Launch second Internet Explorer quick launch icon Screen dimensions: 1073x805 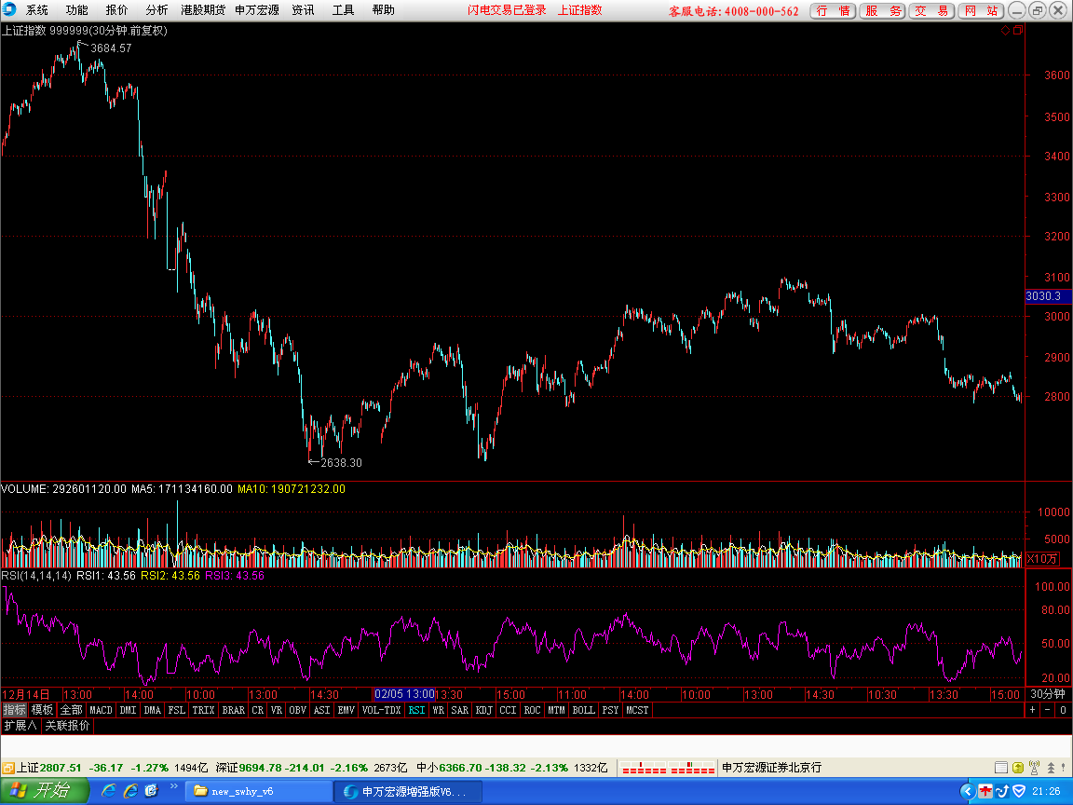point(130,791)
